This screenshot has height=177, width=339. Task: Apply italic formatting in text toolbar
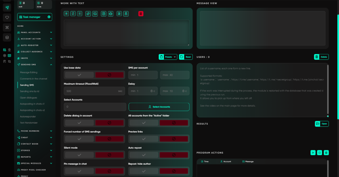coord(73,14)
